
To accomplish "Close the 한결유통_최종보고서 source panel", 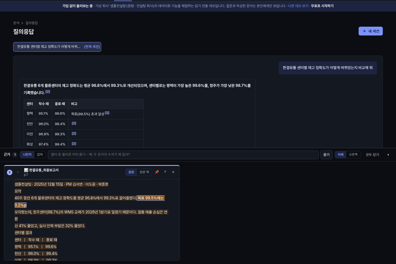I will [173, 172].
